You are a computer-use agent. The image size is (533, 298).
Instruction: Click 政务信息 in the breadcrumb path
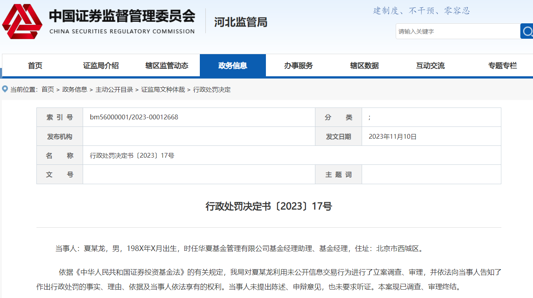click(75, 90)
